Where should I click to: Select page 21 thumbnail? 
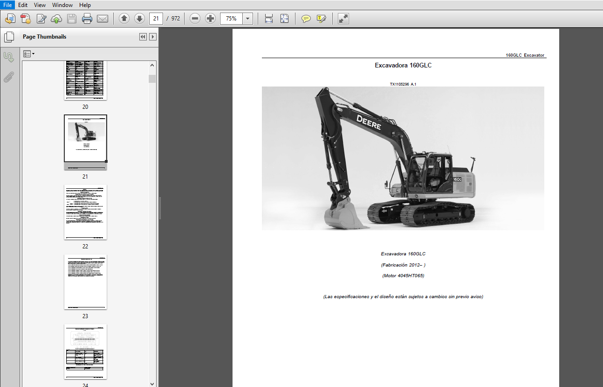(85, 142)
